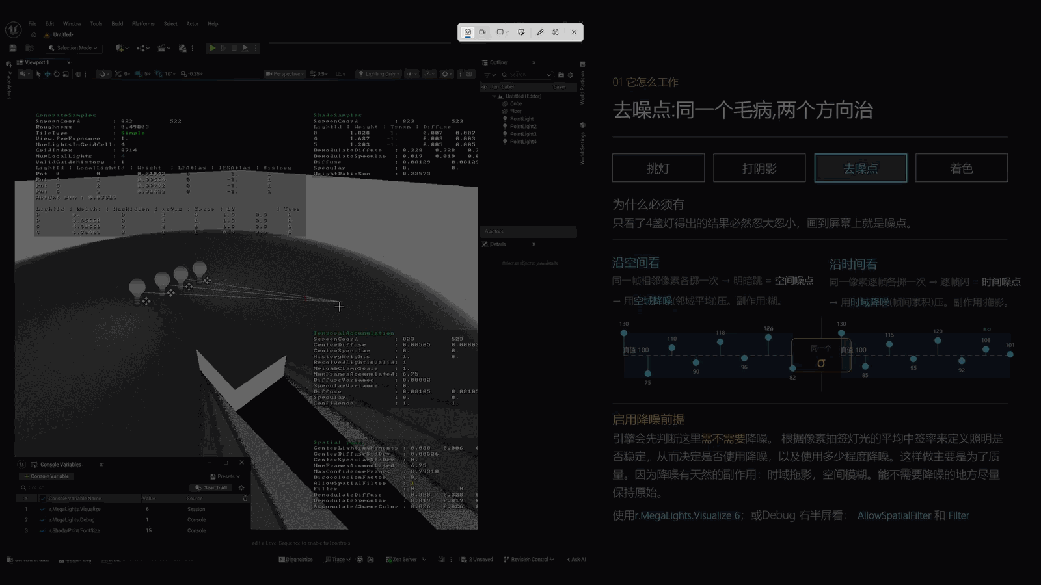1041x585 pixels.
Task: Open Revision Control menu in status bar
Action: coord(529,560)
